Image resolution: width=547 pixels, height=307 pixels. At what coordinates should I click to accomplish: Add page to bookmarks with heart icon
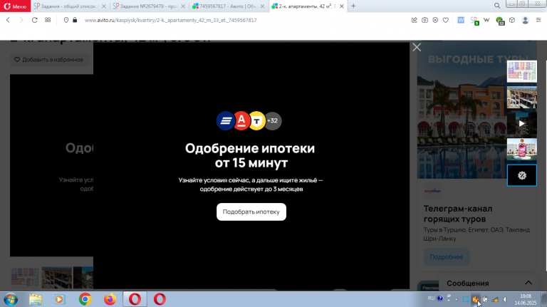coord(446,20)
